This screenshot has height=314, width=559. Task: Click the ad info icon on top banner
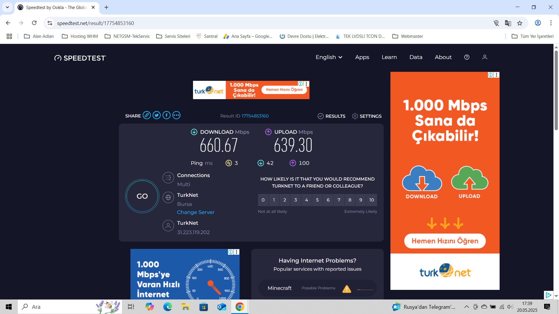(x=301, y=84)
